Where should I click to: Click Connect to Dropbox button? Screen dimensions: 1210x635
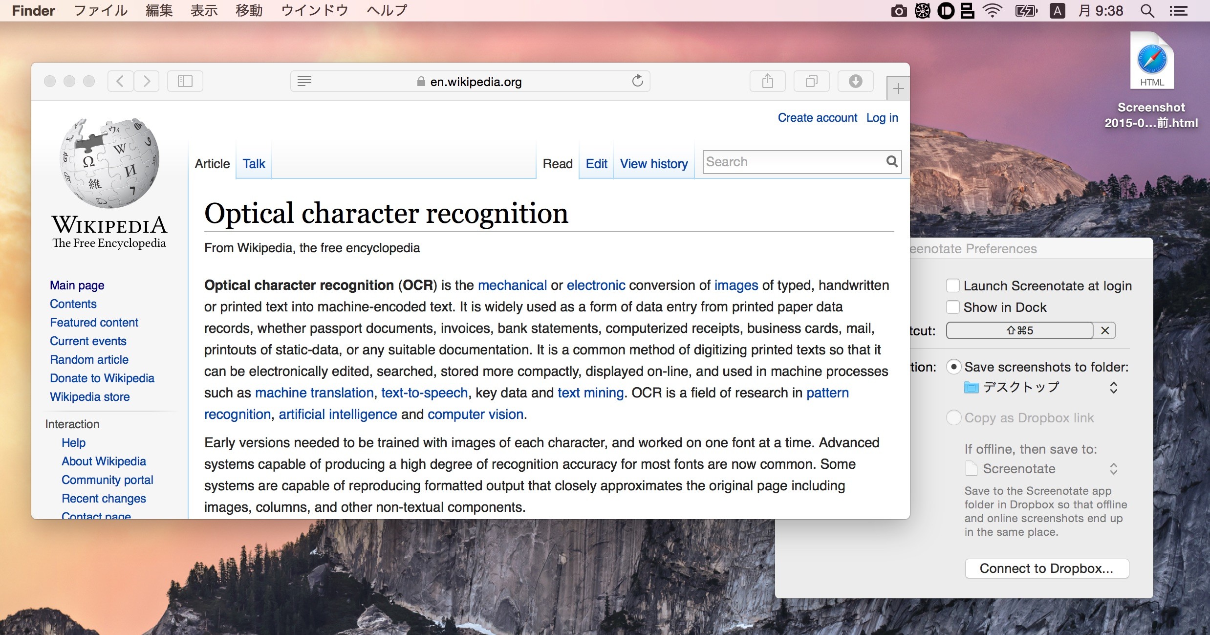pos(1046,569)
